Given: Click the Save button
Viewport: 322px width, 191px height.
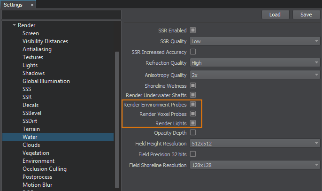Looking at the screenshot, I should (x=306, y=15).
